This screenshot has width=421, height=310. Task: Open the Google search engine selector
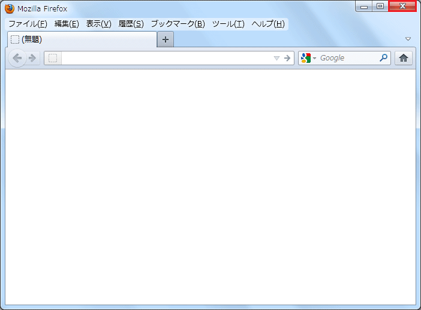308,58
